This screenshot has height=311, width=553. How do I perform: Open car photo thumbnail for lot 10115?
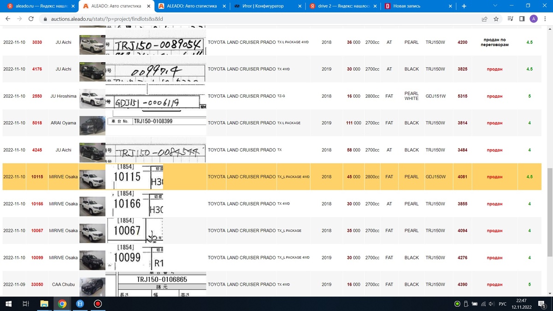click(x=92, y=179)
